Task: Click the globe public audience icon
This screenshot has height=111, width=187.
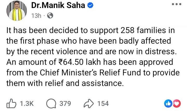Action: point(50,15)
